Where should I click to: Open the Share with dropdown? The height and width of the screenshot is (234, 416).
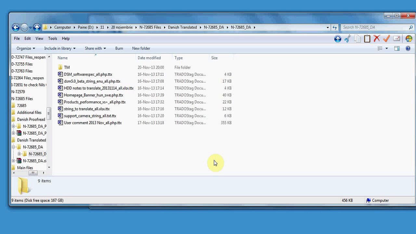tap(95, 48)
